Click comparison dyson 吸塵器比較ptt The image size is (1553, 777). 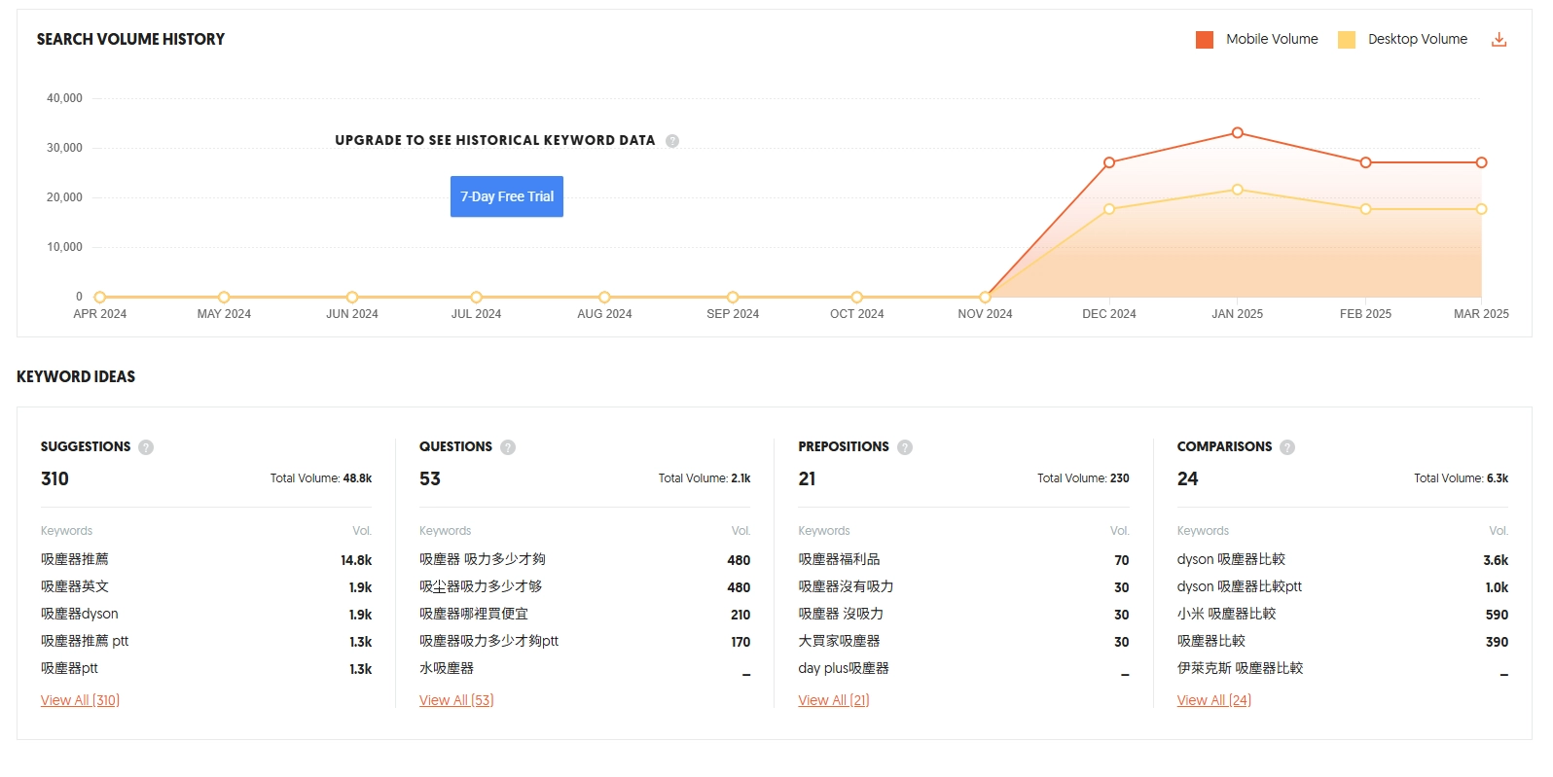tap(1240, 586)
